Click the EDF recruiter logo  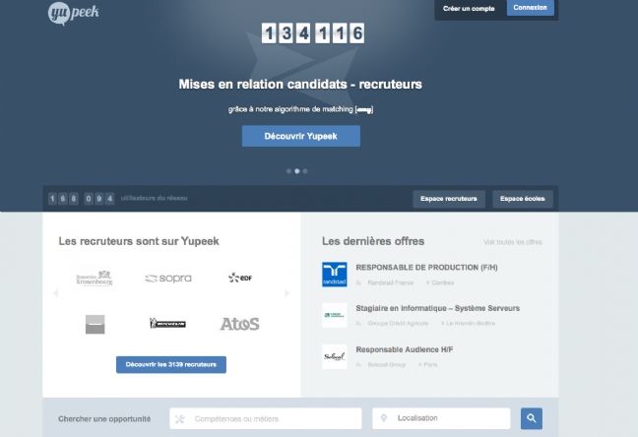(240, 278)
